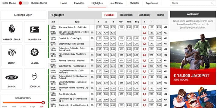The image size is (217, 108).
Task: Select the Ligue 1 league logo
Action: (12, 52)
